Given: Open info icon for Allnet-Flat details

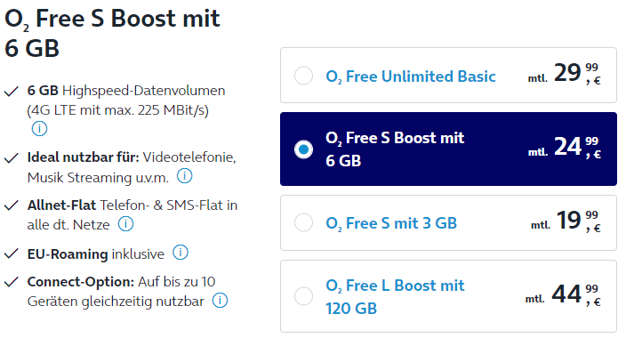Looking at the screenshot, I should pos(125,224).
